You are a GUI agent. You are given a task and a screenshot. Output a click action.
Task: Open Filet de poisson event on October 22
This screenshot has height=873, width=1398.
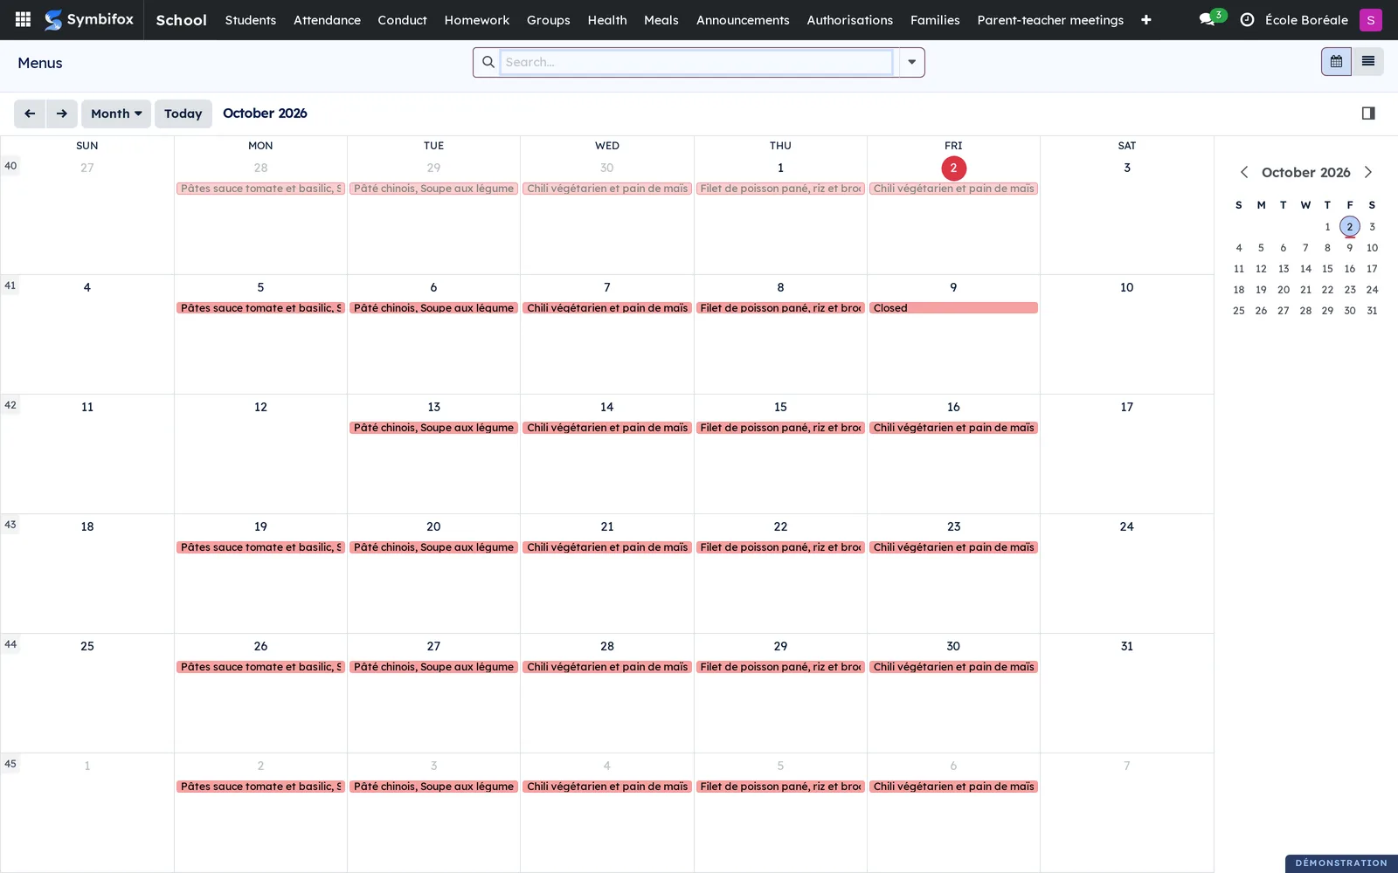780,547
